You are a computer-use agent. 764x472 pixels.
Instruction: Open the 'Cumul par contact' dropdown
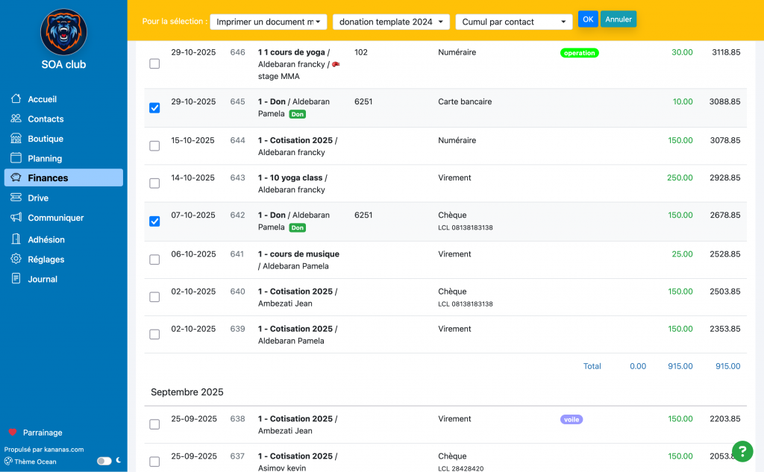513,22
